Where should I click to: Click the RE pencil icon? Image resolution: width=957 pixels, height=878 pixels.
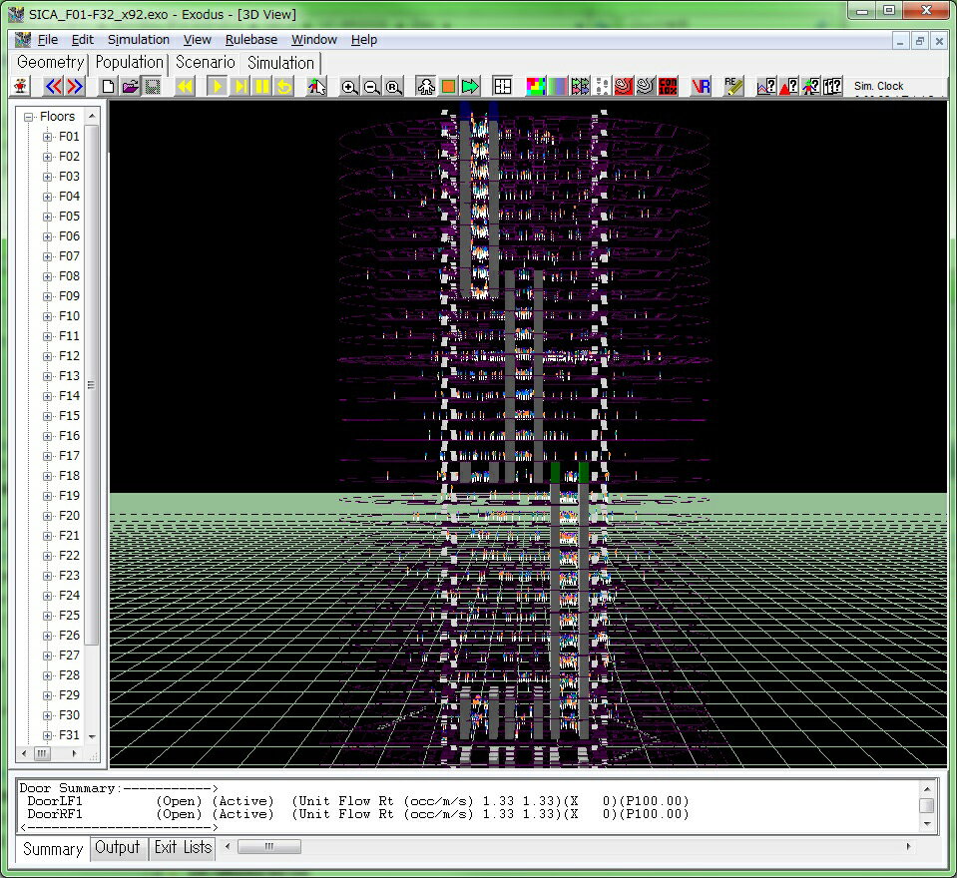(x=733, y=86)
